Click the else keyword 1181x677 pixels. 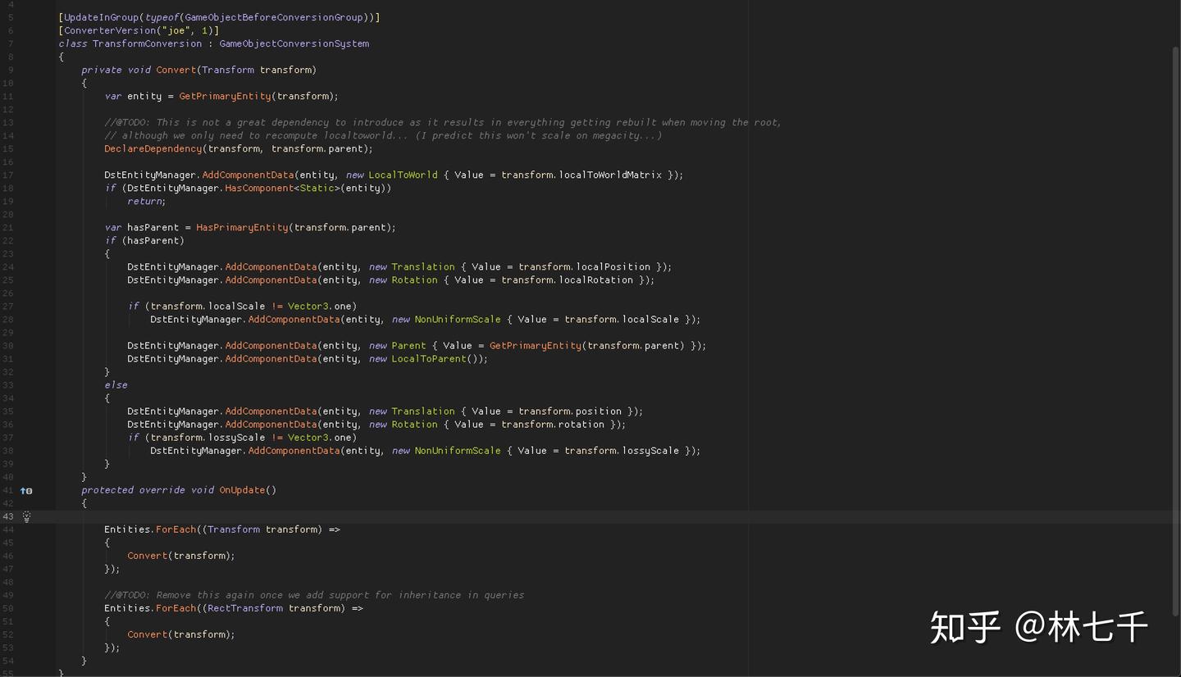116,384
